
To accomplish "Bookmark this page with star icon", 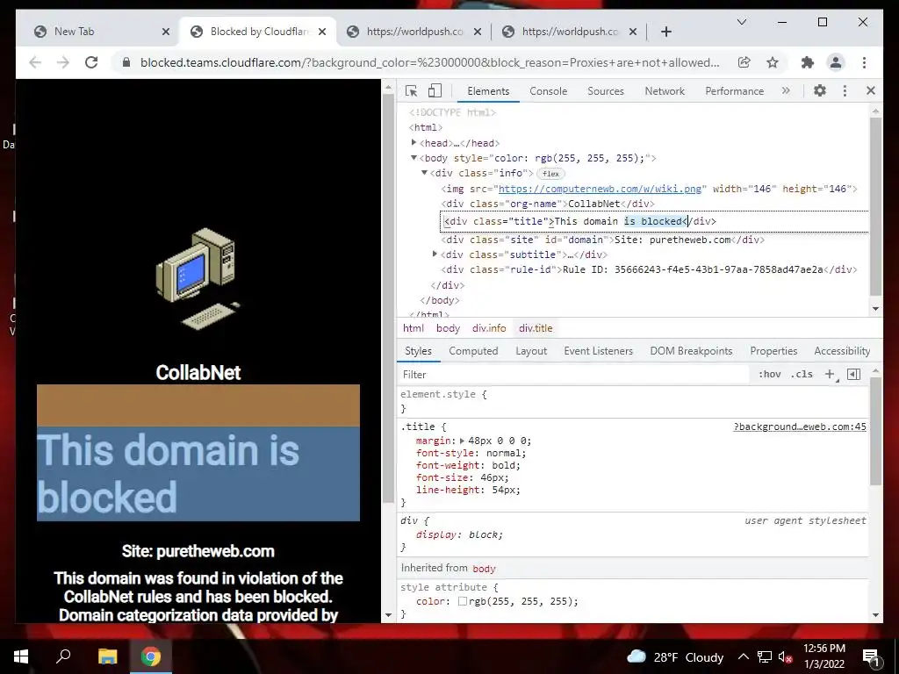I will coord(773,62).
